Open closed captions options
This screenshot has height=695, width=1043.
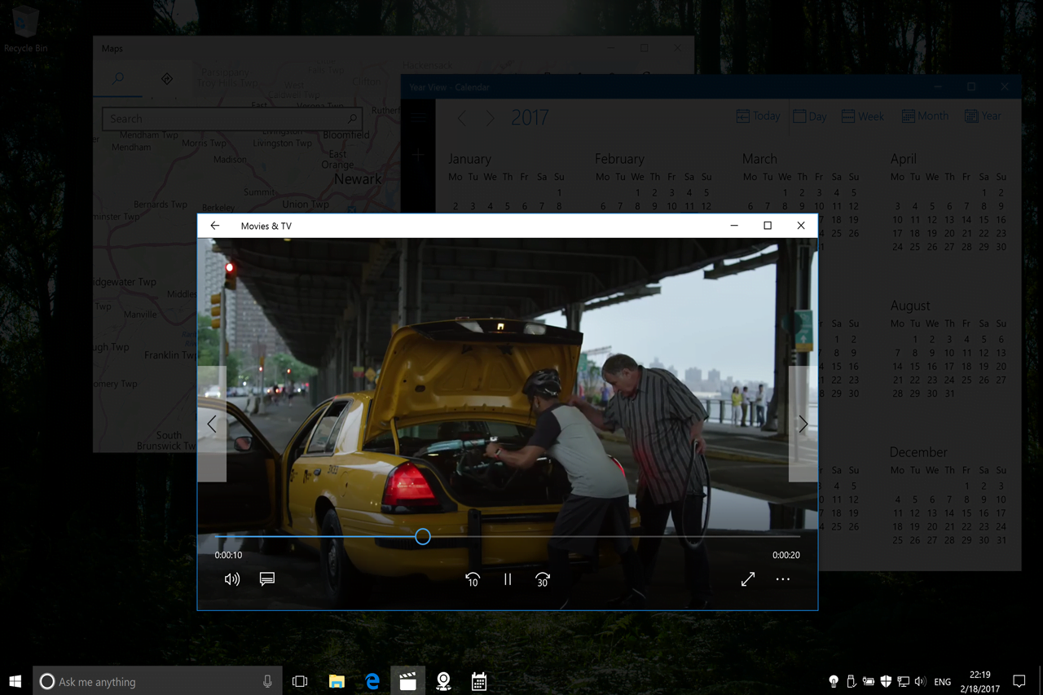click(267, 579)
